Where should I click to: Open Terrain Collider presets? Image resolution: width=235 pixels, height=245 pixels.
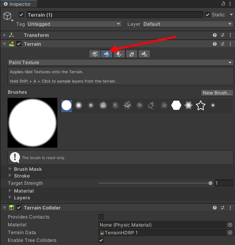(x=223, y=208)
